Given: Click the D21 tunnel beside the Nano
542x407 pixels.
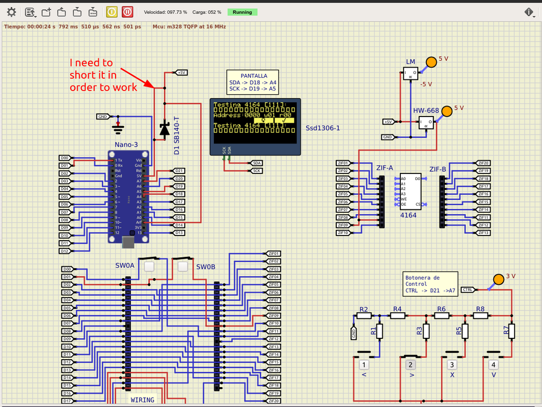Looking at the screenshot, I should point(178,171).
